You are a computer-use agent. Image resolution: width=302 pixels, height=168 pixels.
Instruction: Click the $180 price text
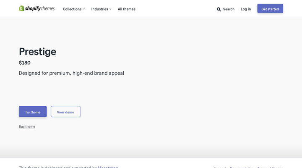tap(25, 63)
